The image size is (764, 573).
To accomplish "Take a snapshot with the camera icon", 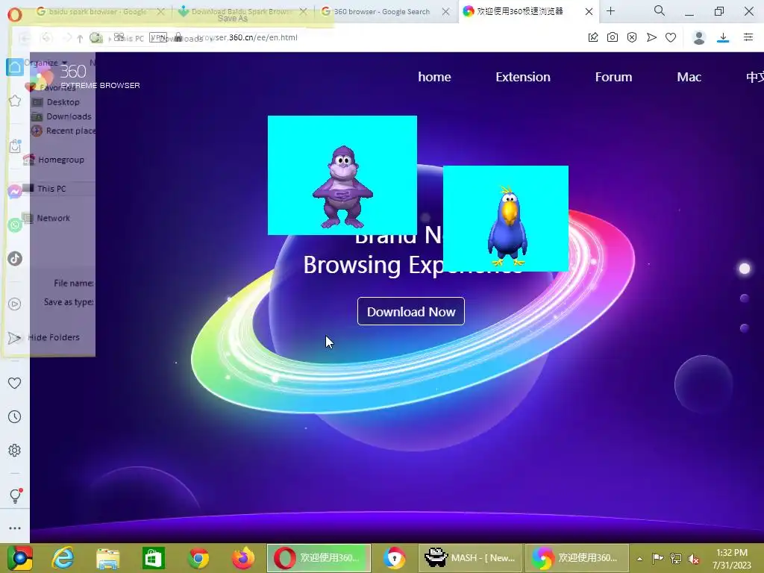I will (613, 37).
